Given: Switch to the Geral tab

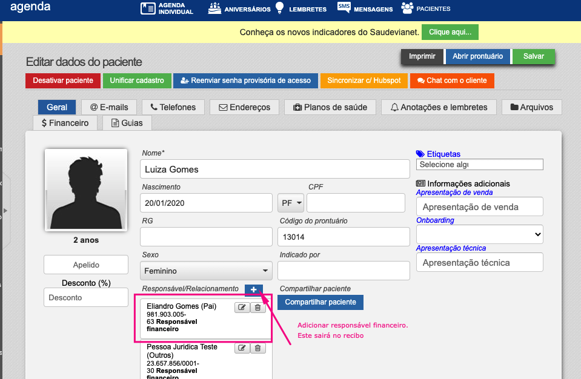Looking at the screenshot, I should tap(57, 107).
